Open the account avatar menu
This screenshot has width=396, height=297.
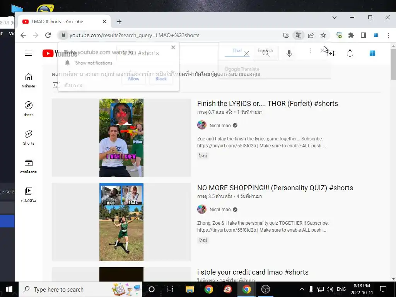[x=372, y=53]
